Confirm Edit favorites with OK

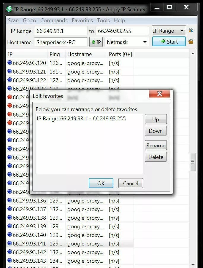pyautogui.click(x=101, y=183)
